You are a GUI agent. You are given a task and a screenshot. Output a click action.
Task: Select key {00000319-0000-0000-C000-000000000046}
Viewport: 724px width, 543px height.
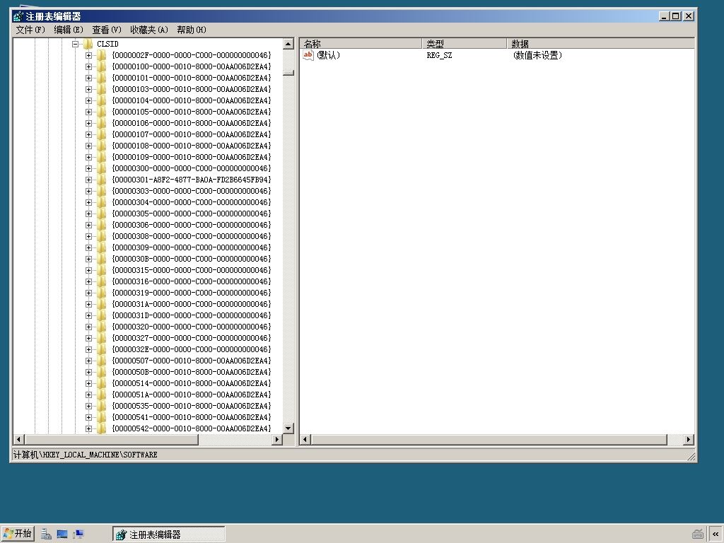click(x=191, y=293)
